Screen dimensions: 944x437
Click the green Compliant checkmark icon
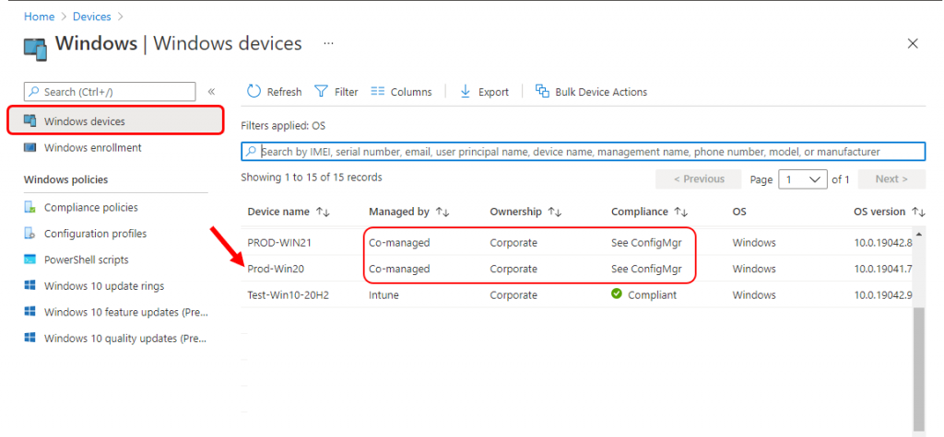[616, 294]
